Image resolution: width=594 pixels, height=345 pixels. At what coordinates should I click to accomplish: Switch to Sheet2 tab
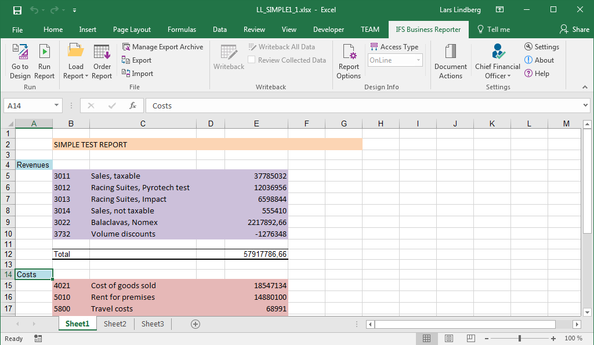(115, 324)
